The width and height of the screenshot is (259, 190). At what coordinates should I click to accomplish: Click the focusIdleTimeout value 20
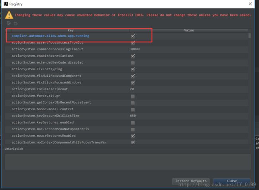[x=132, y=89]
